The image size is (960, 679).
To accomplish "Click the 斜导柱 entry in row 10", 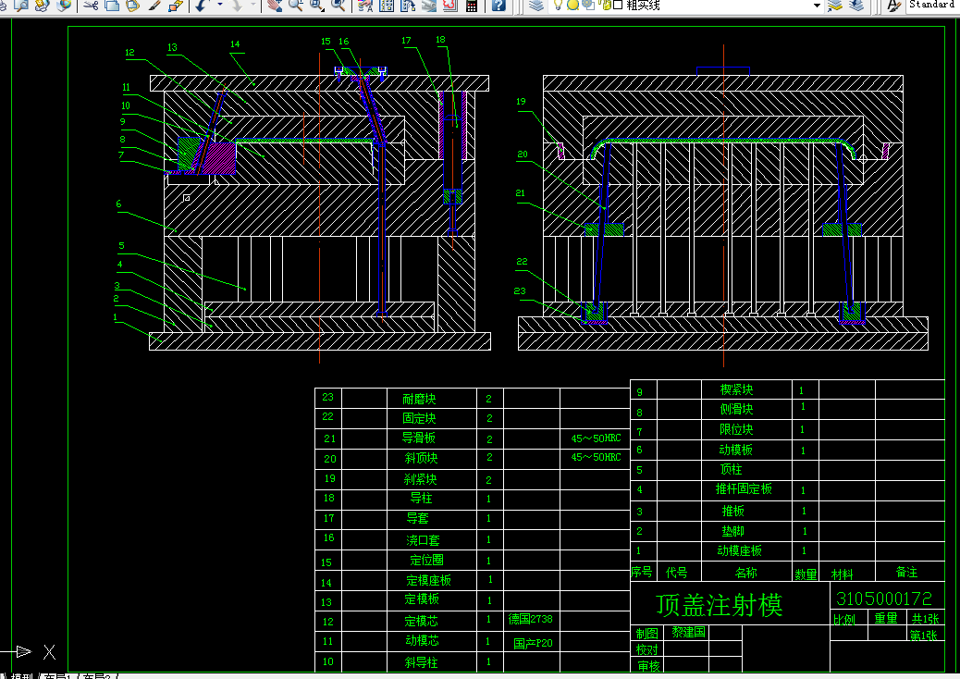I will click(421, 661).
